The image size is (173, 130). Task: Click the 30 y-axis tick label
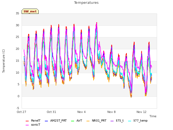(x=17, y=25)
